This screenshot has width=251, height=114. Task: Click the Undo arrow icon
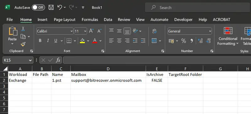tap(60, 7)
